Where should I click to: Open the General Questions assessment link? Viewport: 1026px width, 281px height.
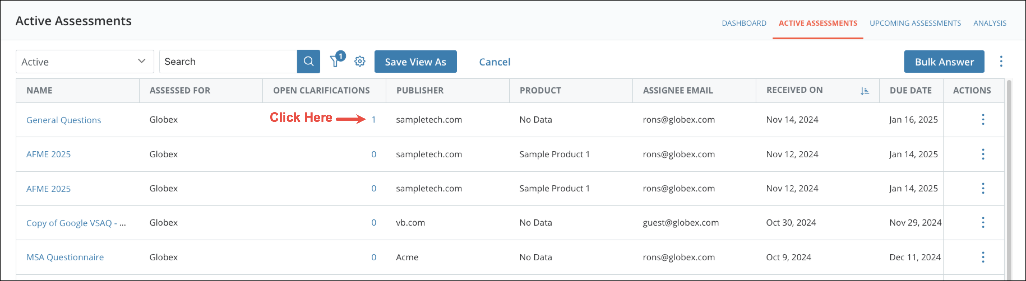(x=64, y=120)
